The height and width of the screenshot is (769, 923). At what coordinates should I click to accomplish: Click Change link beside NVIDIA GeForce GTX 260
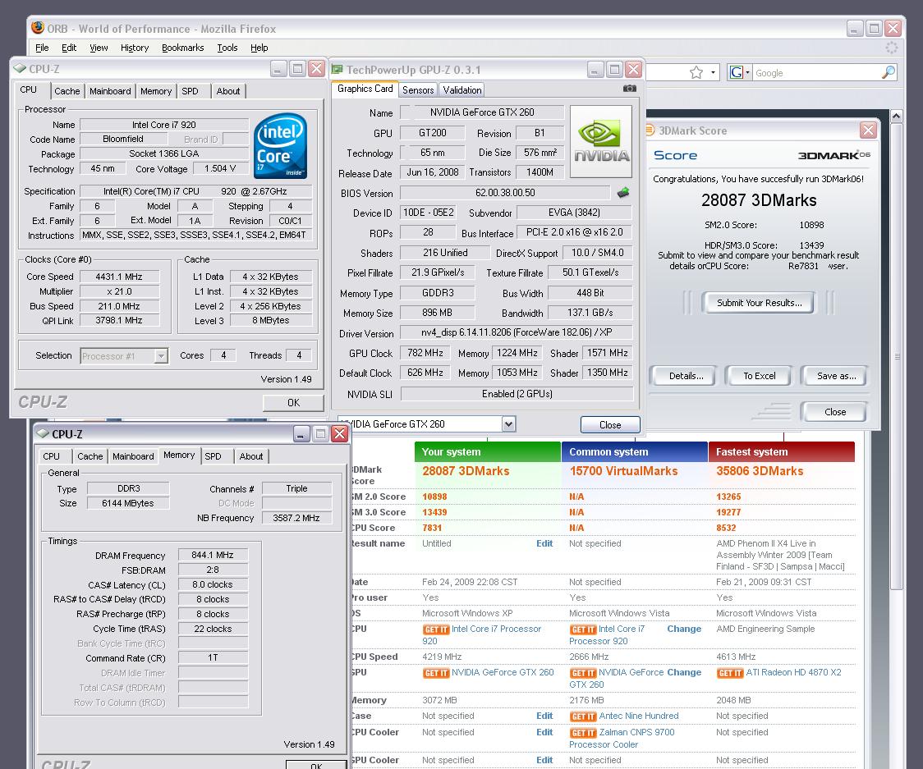[x=684, y=672]
